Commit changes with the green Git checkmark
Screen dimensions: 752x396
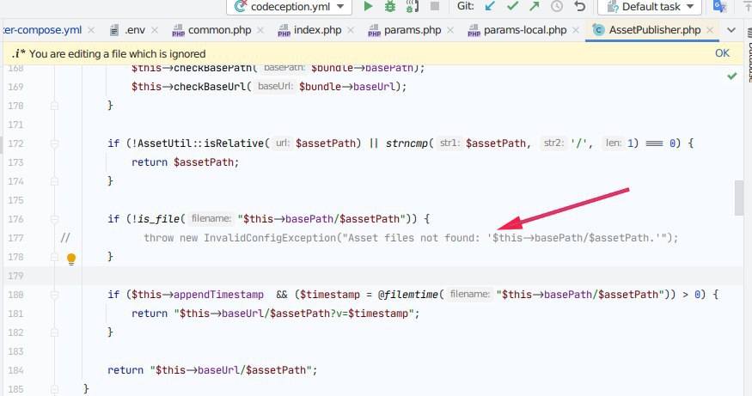[x=513, y=6]
